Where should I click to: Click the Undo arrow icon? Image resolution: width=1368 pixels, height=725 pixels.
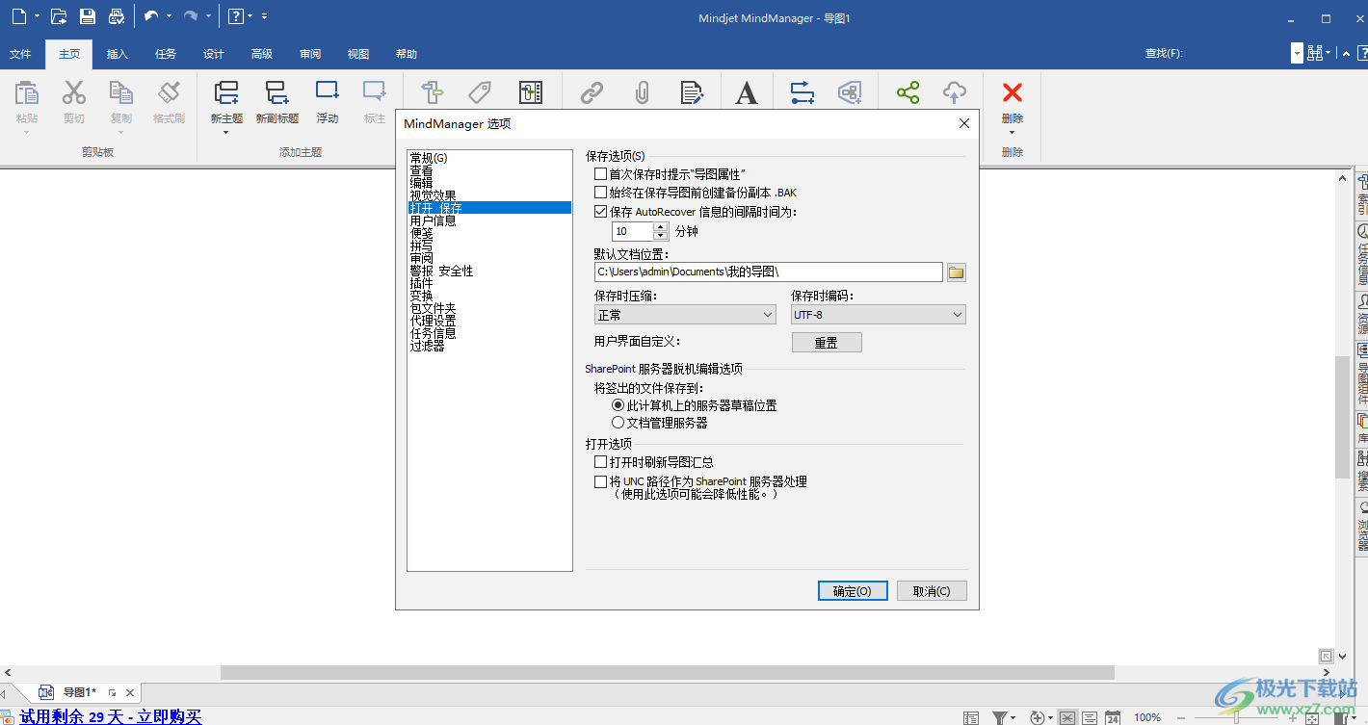[151, 16]
